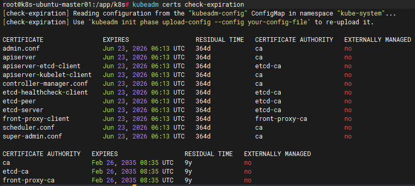Click the EXPIRES header in the first table

pyautogui.click(x=116, y=40)
